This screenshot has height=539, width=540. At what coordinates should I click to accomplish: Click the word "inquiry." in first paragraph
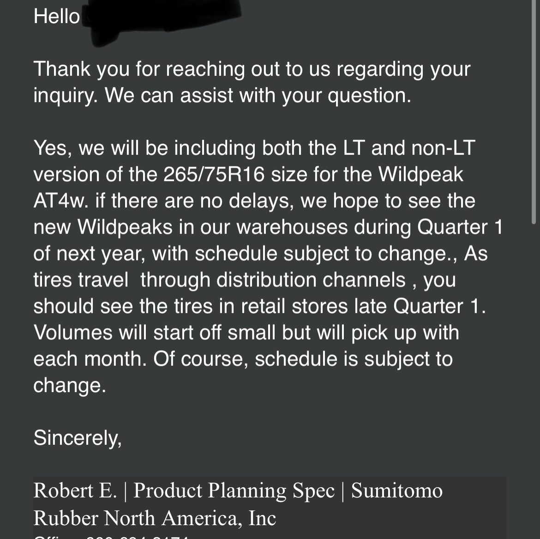point(66,96)
